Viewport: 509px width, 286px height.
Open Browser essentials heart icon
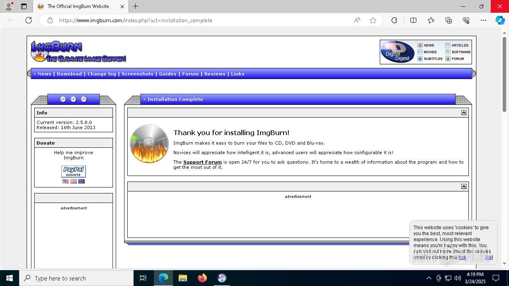click(x=466, y=20)
